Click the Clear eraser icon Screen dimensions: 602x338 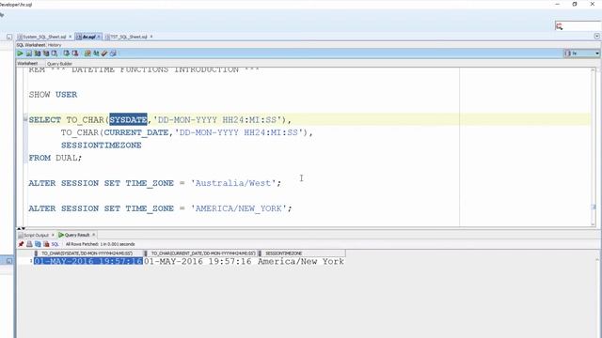pos(104,54)
